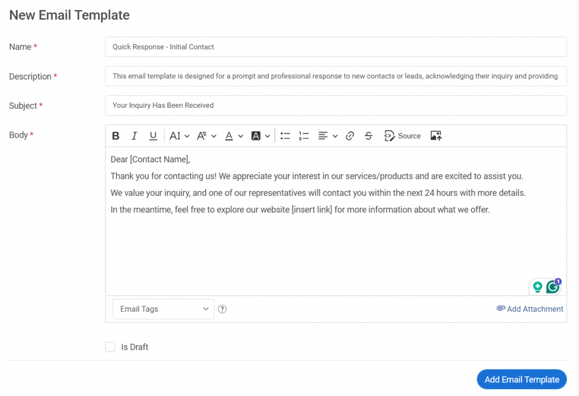Open the Grammarly suggestions icon

pyautogui.click(x=552, y=287)
